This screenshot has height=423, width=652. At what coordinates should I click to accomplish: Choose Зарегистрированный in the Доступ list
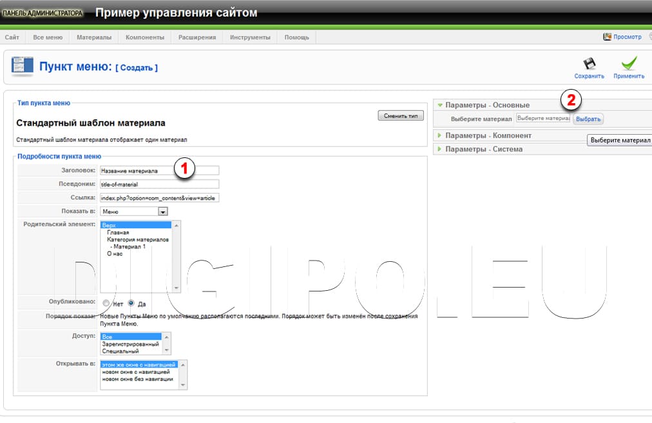pos(130,344)
